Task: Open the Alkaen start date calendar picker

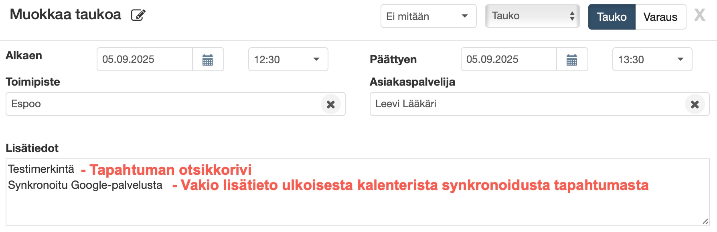Action: (x=208, y=60)
